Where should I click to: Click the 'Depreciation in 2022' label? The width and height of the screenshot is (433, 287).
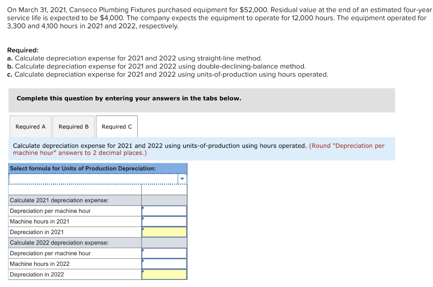point(37,275)
